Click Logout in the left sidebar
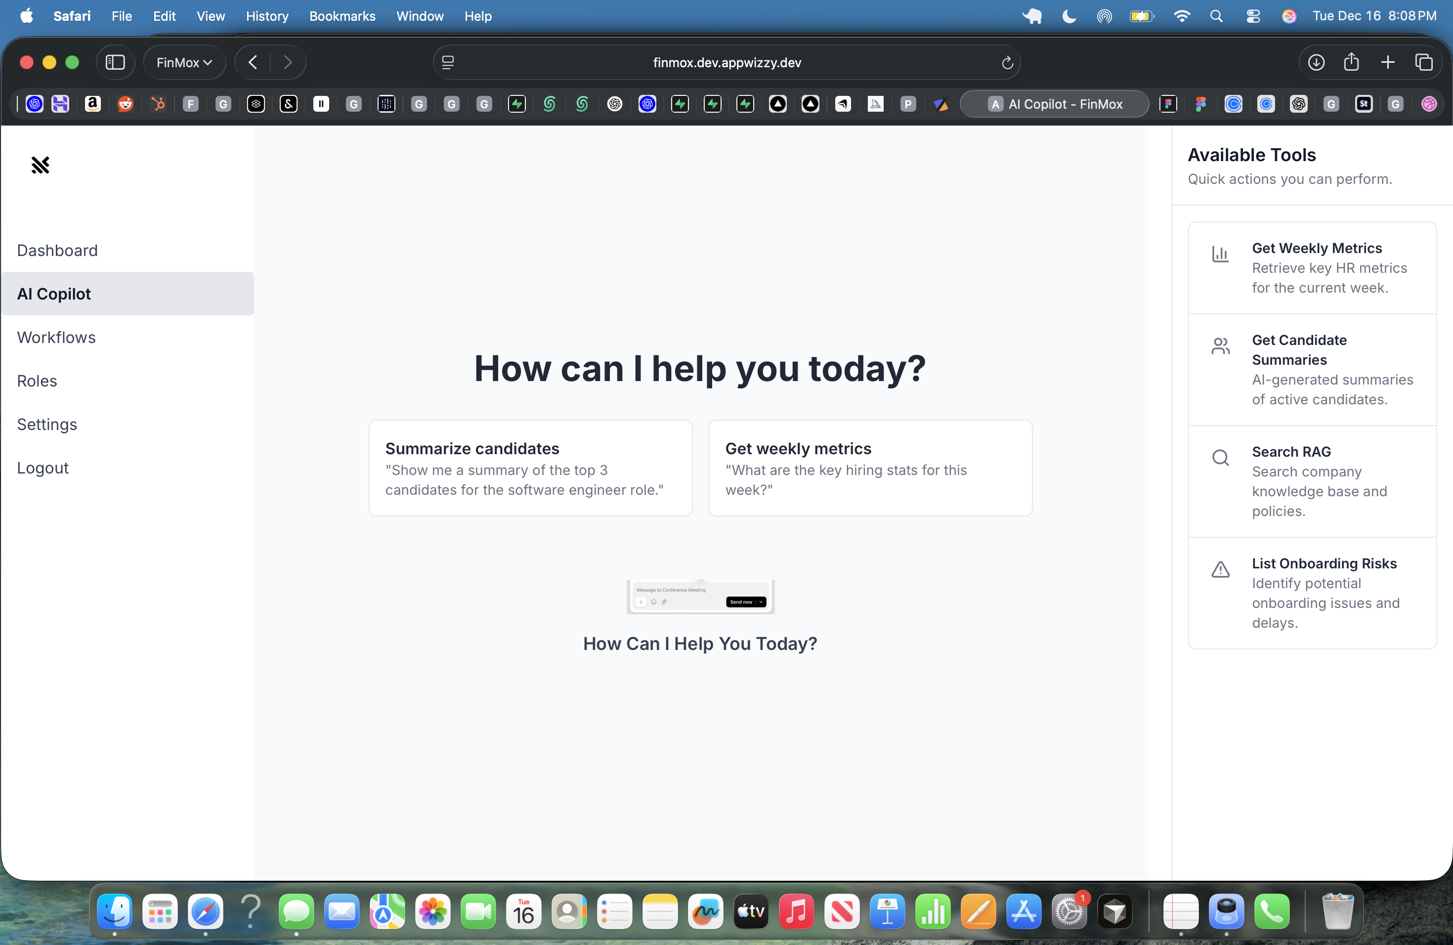The image size is (1453, 945). pyautogui.click(x=43, y=468)
